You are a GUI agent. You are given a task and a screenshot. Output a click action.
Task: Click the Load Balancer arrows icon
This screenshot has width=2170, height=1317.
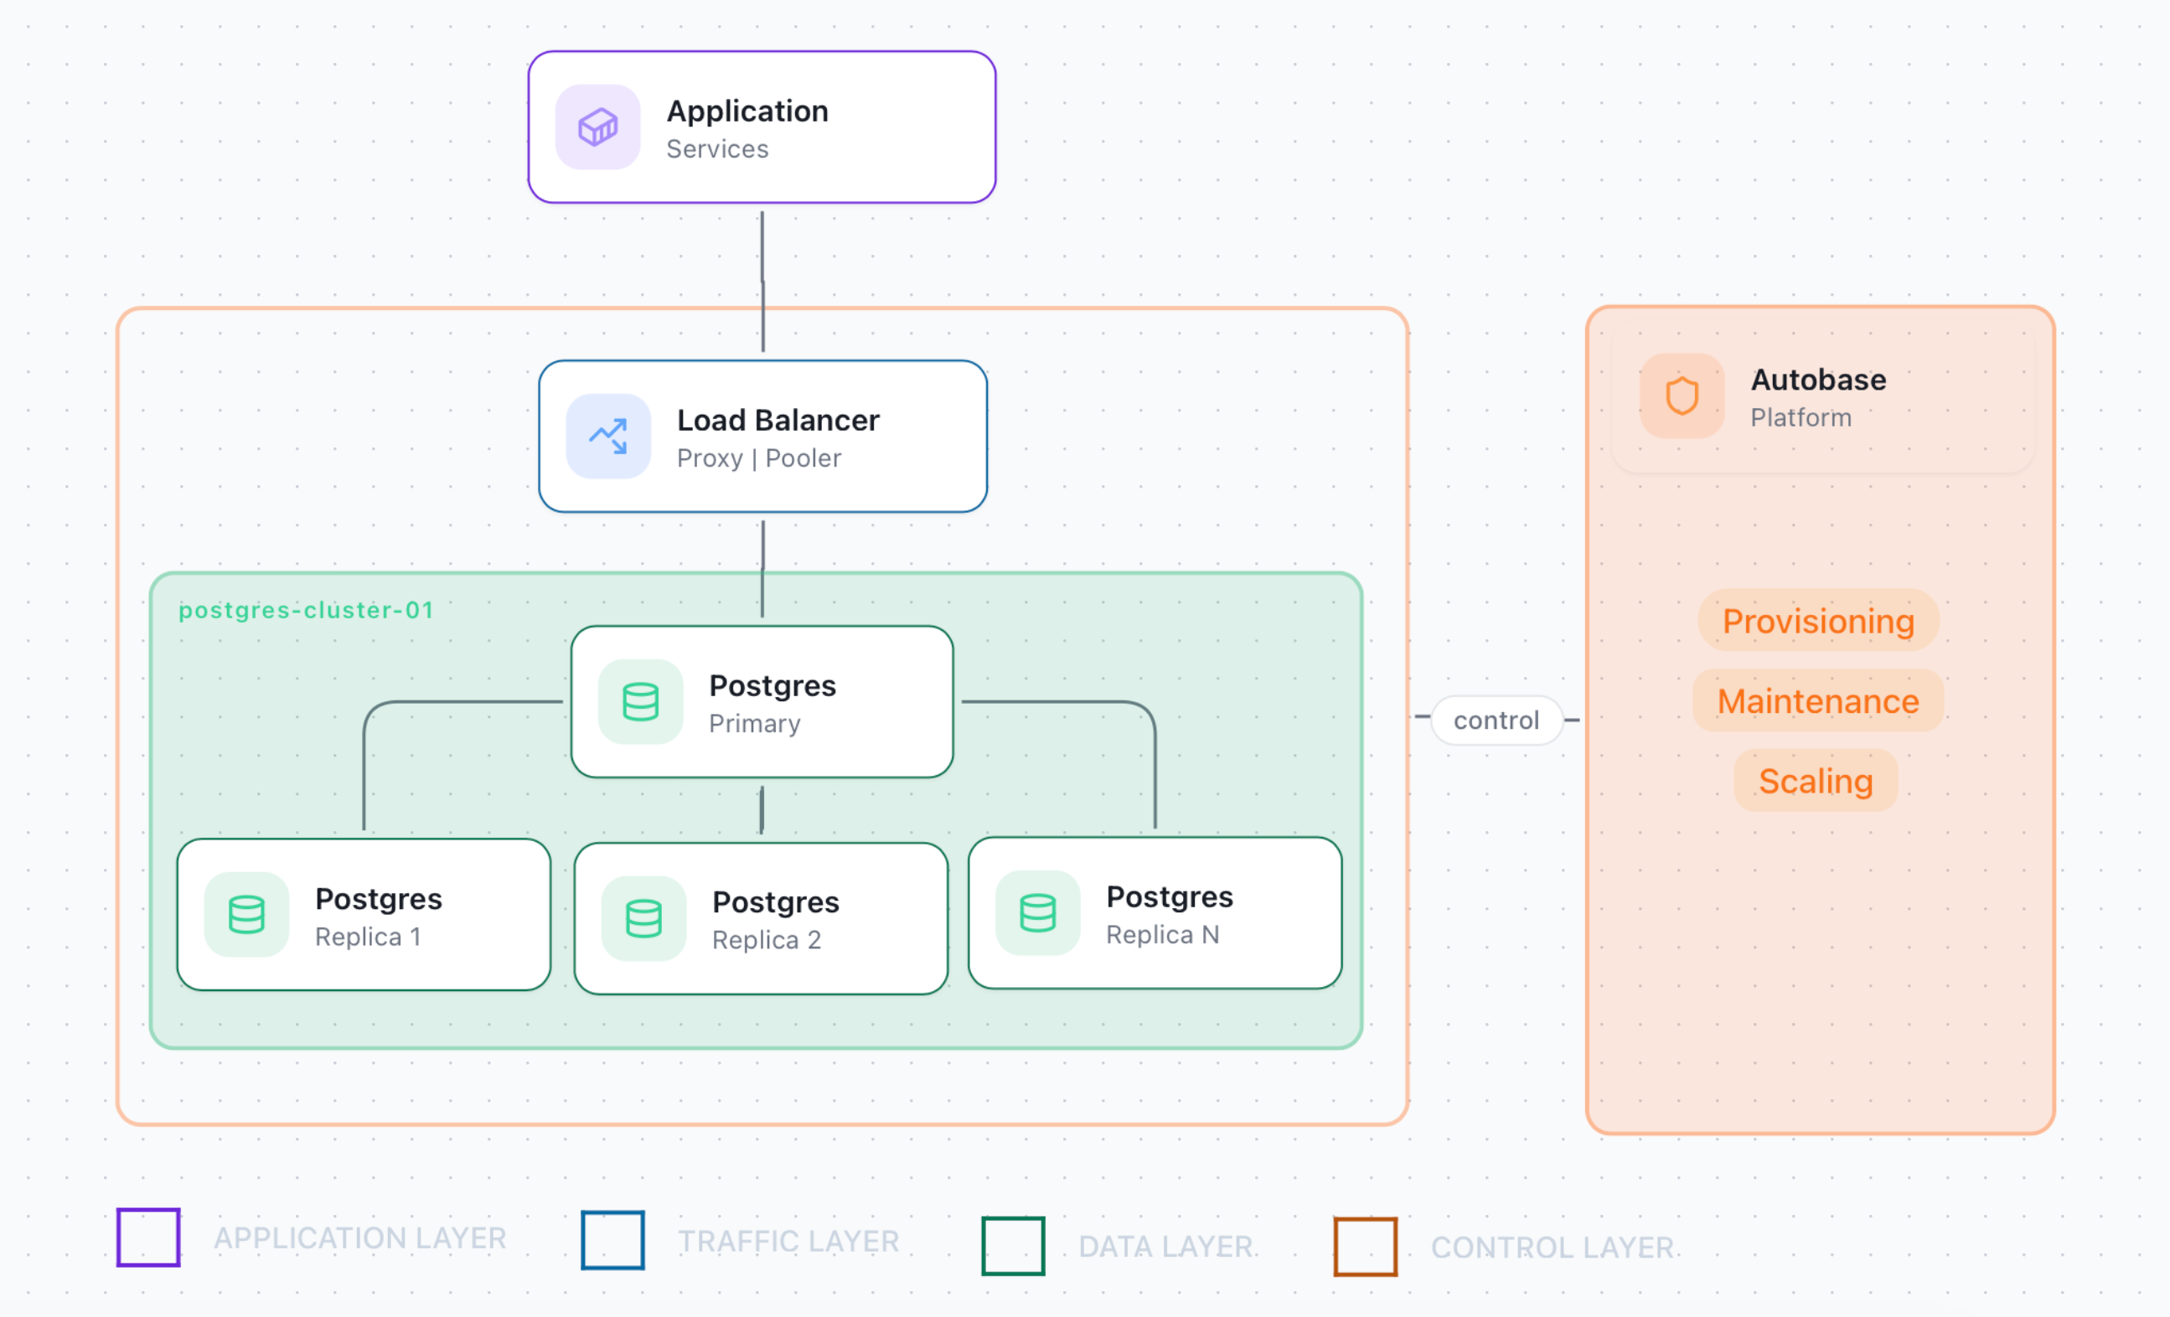(x=608, y=436)
